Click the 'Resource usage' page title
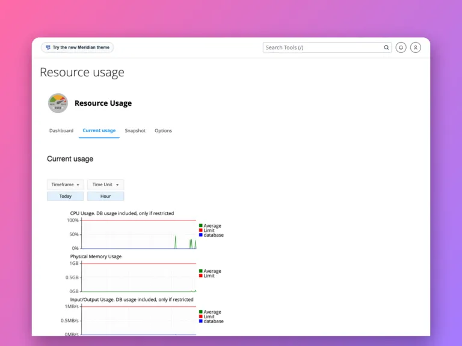 pyautogui.click(x=82, y=72)
